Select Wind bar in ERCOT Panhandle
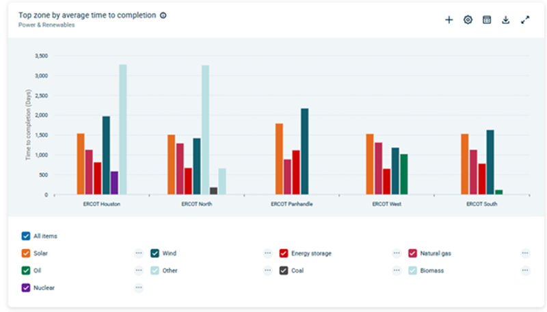Viewport: 547px width, 312px height. [x=304, y=151]
